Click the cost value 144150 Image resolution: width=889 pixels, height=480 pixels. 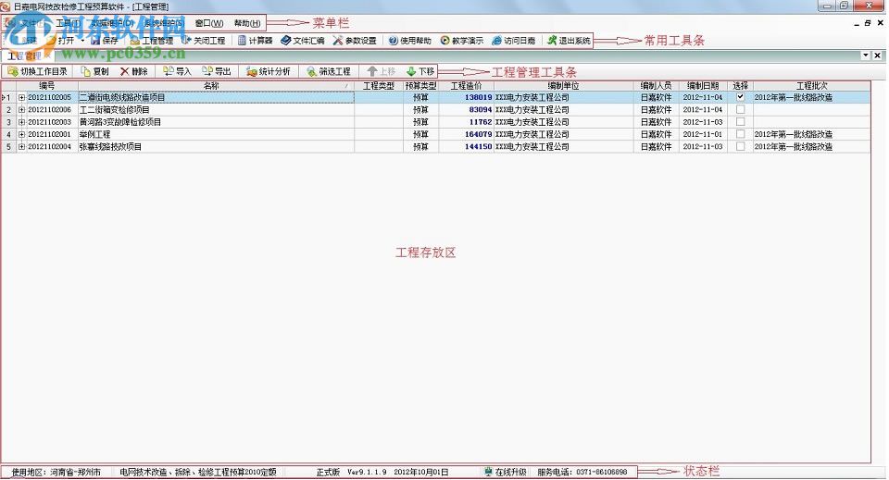pyautogui.click(x=479, y=147)
